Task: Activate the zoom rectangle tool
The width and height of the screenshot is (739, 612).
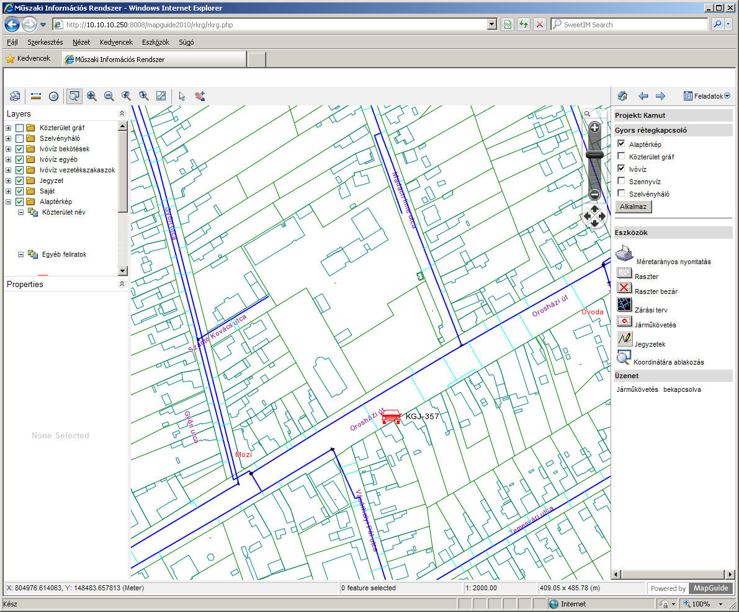Action: 74,96
